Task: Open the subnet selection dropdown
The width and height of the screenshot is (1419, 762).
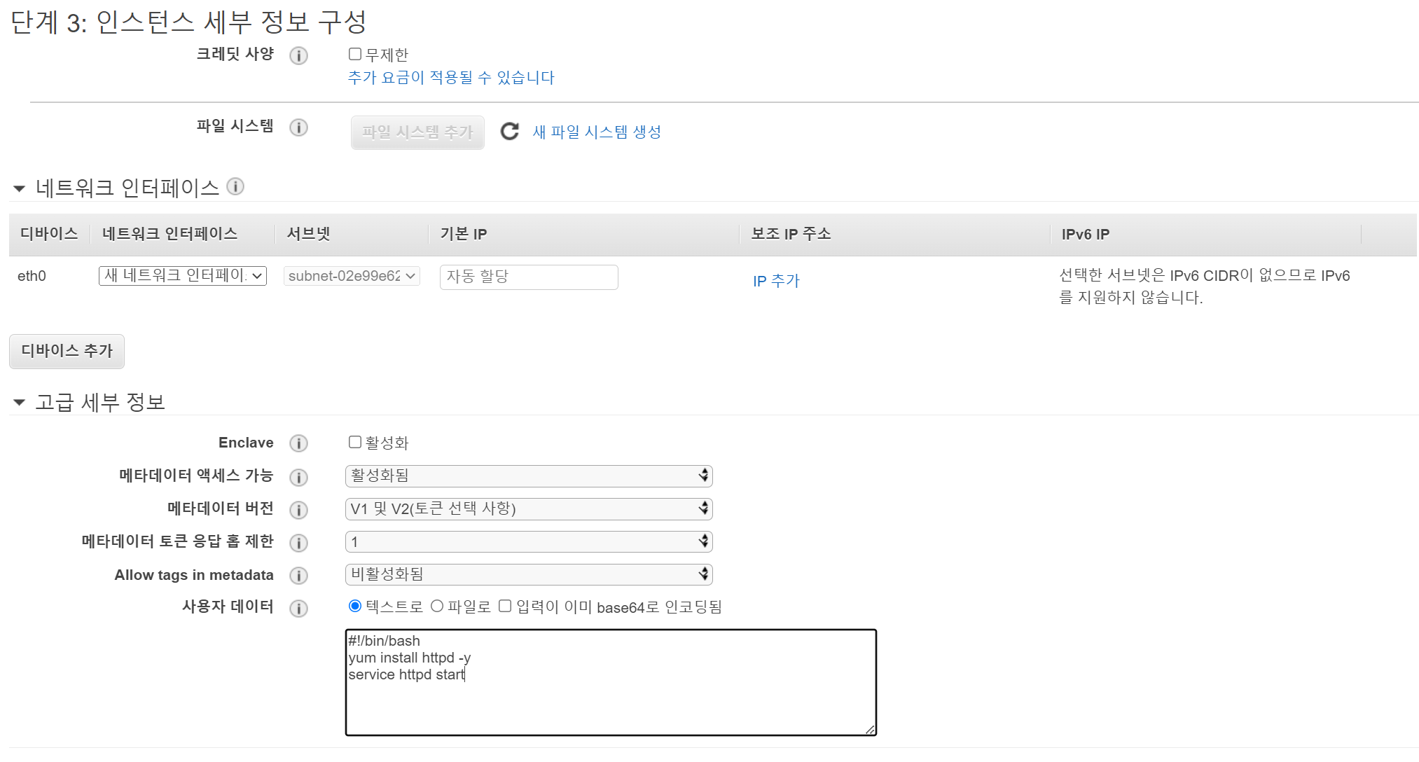Action: coord(352,276)
